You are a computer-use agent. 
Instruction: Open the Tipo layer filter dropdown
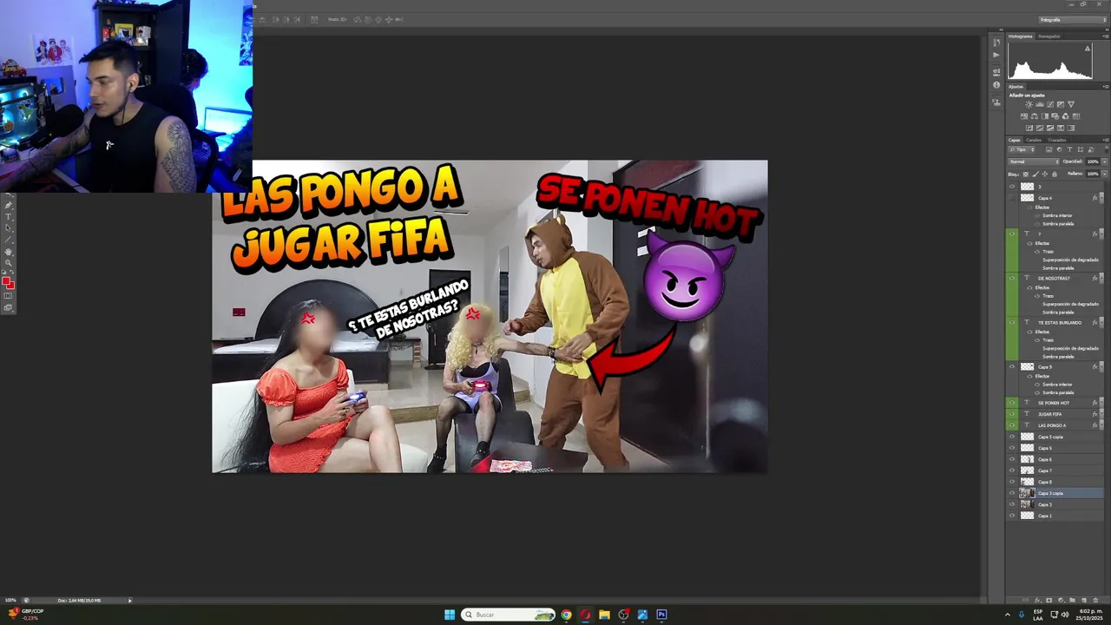click(x=1022, y=149)
